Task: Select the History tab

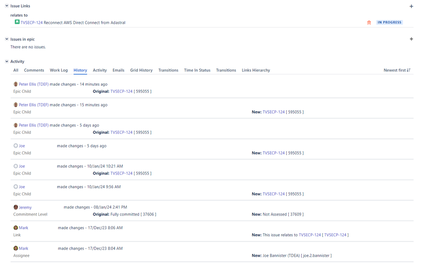Action: 80,70
